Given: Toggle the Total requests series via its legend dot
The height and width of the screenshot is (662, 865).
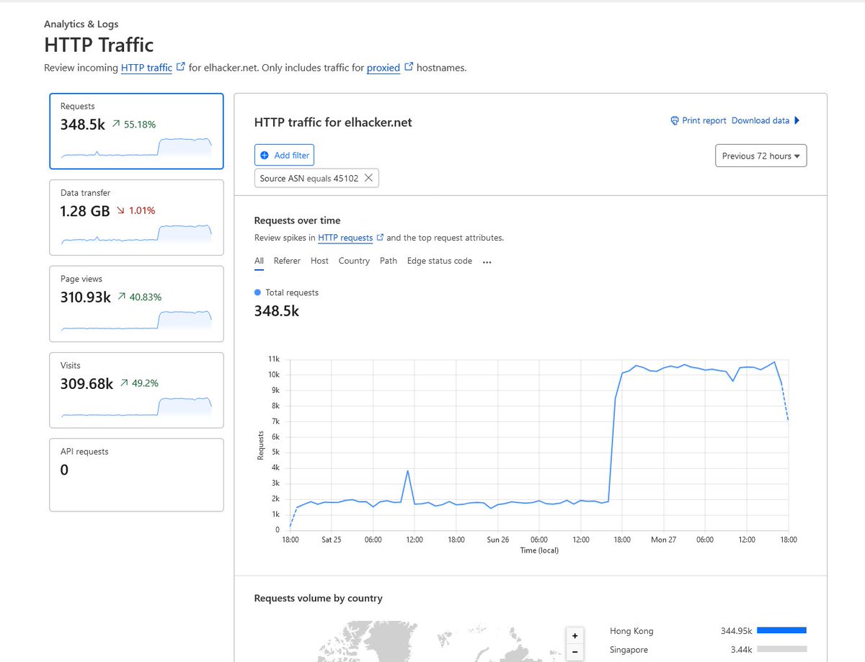Looking at the screenshot, I should (x=257, y=292).
